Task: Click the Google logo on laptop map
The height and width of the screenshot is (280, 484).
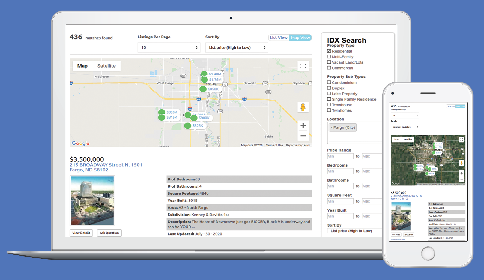Action: [80, 143]
